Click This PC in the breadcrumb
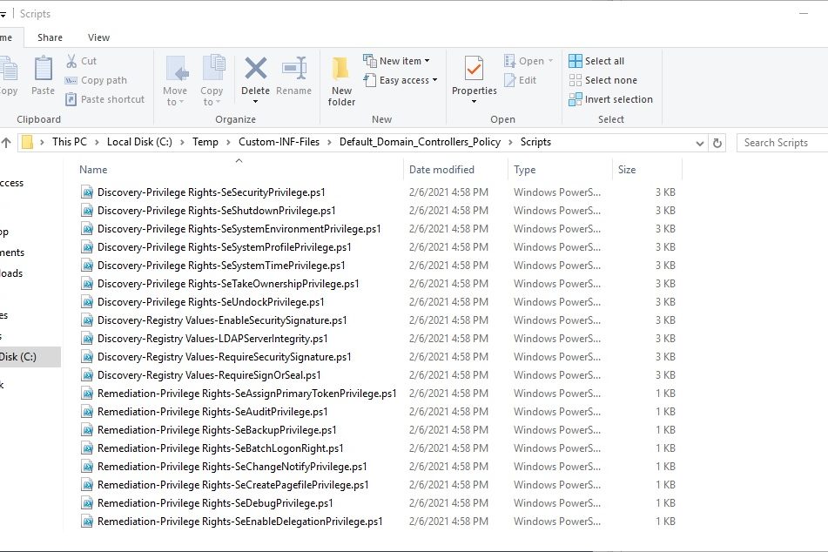The width and height of the screenshot is (828, 552). (69, 142)
